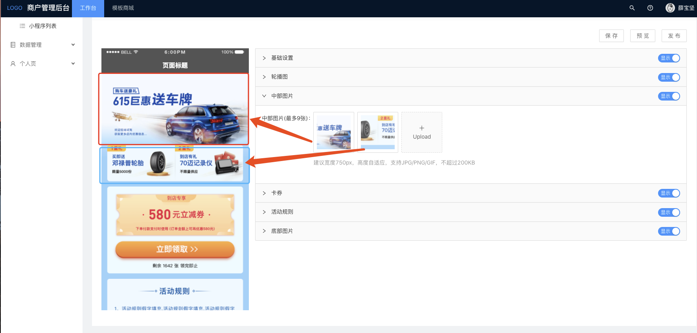Click the mini program list icon

[x=22, y=26]
